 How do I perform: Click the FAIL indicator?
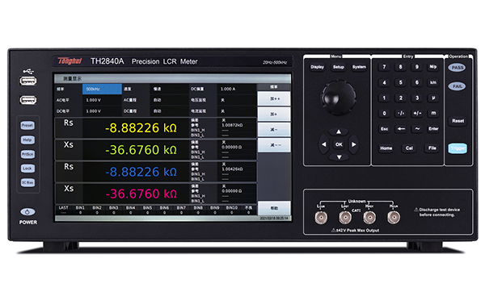[458, 86]
